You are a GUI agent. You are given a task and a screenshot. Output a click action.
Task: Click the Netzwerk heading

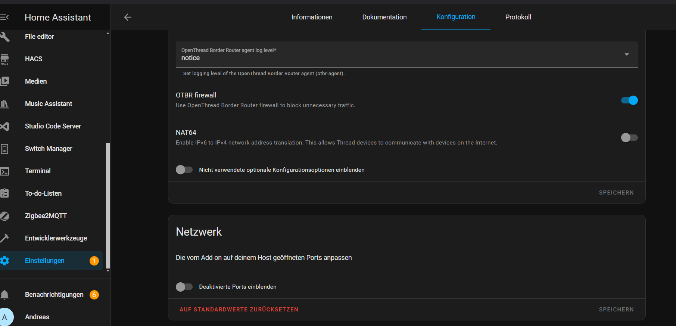click(199, 232)
